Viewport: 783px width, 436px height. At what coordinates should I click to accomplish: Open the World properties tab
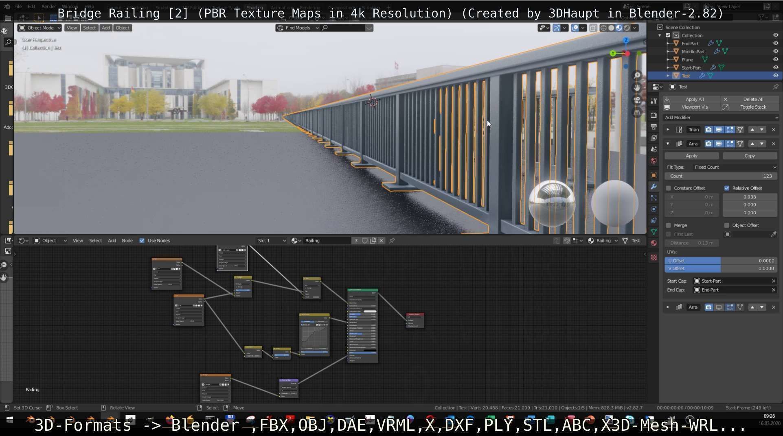point(654,161)
